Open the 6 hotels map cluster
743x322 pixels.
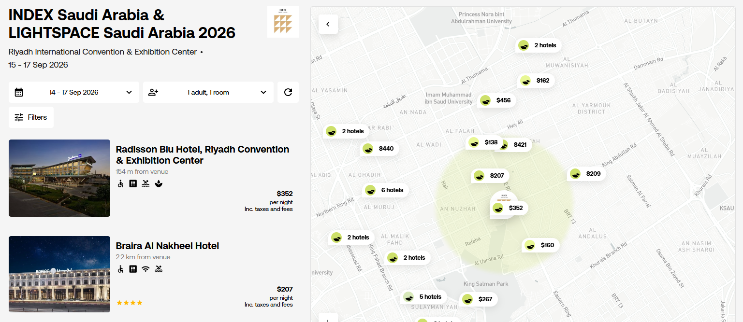point(386,190)
